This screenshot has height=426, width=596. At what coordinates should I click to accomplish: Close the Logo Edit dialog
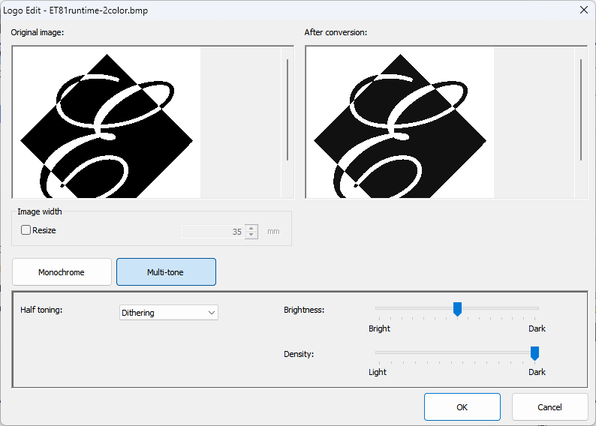(x=583, y=10)
